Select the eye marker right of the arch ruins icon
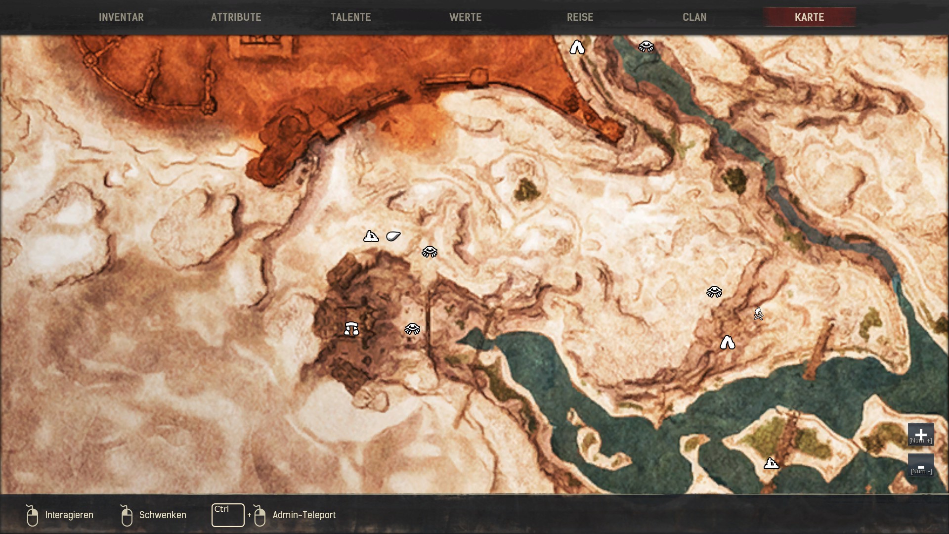The width and height of the screenshot is (949, 534). pyautogui.click(x=412, y=329)
